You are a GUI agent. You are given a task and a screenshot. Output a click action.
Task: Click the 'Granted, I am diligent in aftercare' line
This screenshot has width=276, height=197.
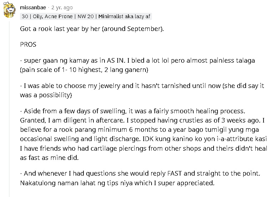click(142, 120)
